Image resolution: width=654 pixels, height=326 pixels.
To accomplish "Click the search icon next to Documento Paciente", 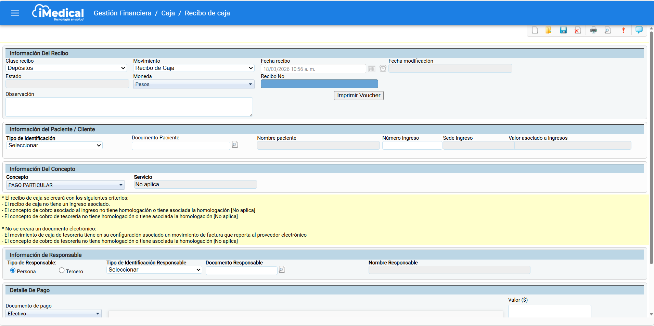I will click(235, 145).
